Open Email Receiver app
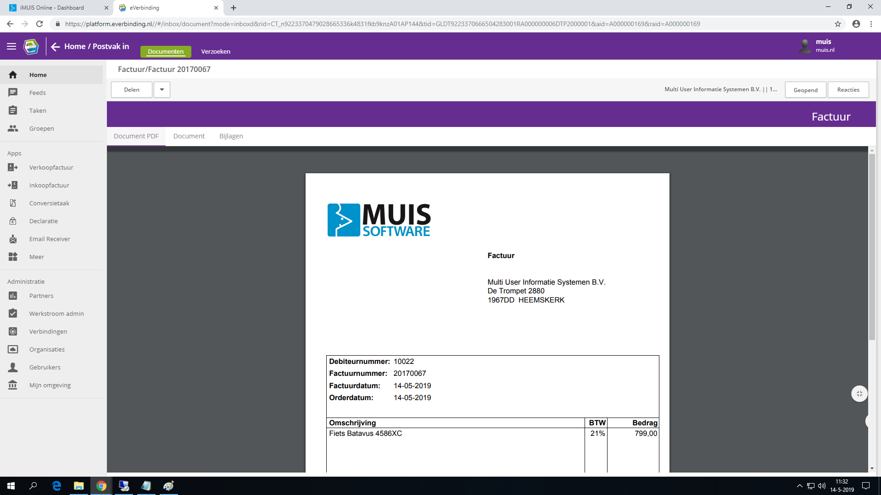Image resolution: width=881 pixels, height=495 pixels. click(50, 239)
